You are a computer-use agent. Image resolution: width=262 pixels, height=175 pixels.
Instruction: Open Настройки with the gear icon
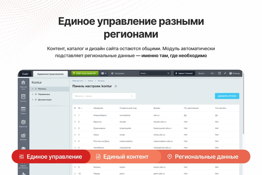click(118, 73)
